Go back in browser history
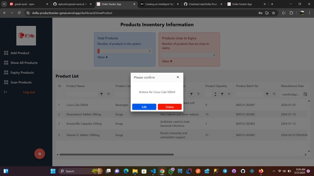This screenshot has width=314, height=176. click(x=5, y=13)
